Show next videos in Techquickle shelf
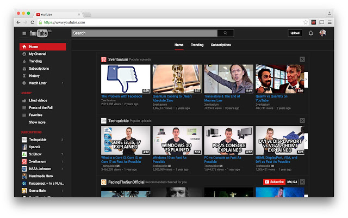 (x=306, y=141)
